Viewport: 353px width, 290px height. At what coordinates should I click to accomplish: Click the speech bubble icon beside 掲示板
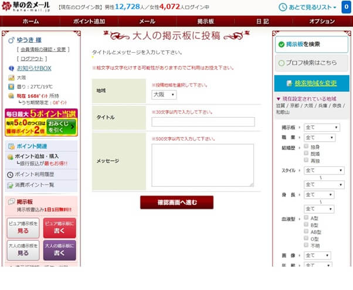(12, 202)
